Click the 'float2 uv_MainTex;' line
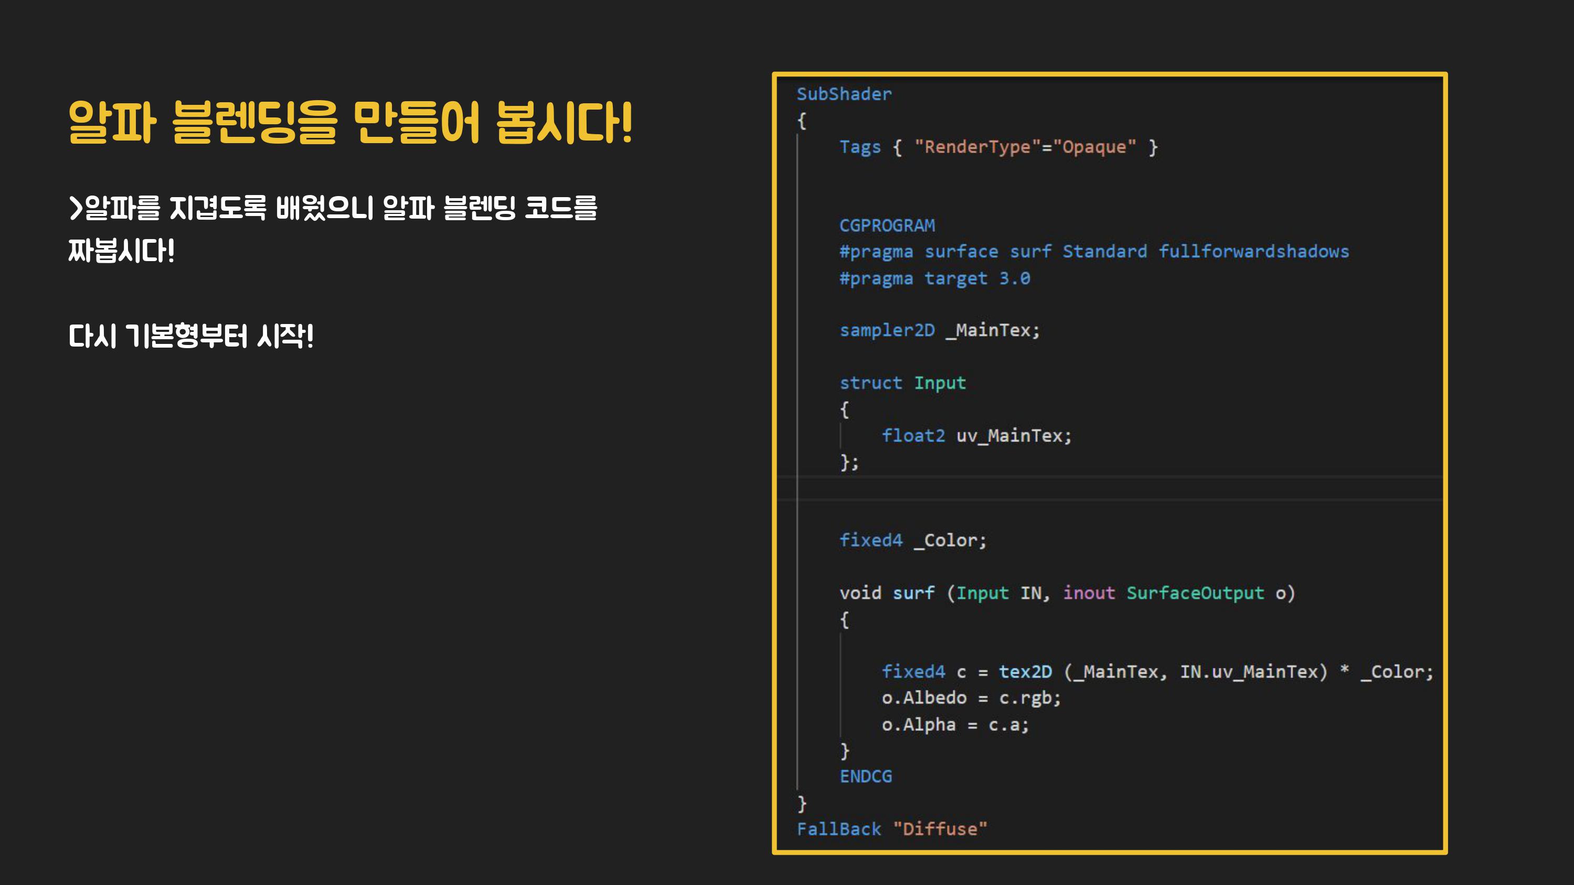1574x885 pixels. 976,436
